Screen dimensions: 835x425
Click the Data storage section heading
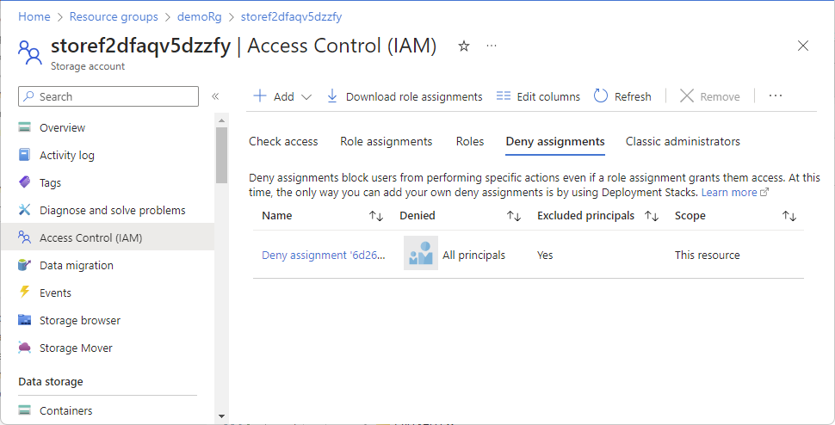(x=51, y=382)
